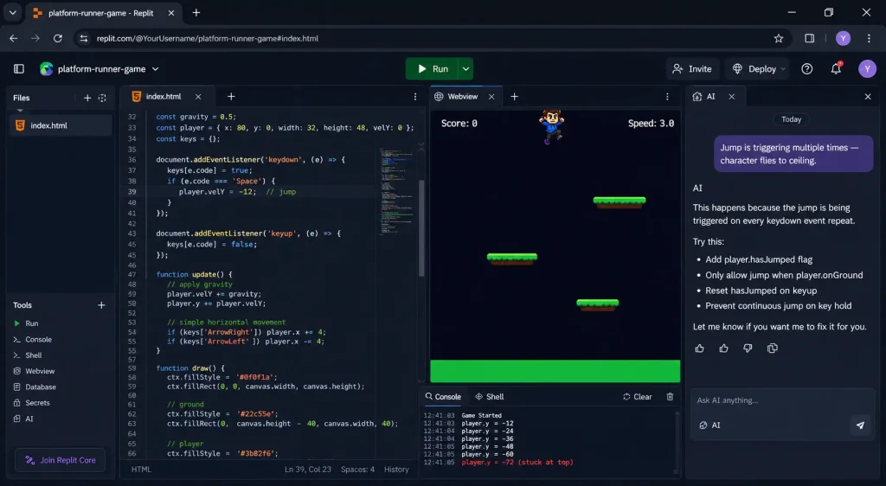
Task: Close the index.html editor tab
Action: (x=198, y=97)
